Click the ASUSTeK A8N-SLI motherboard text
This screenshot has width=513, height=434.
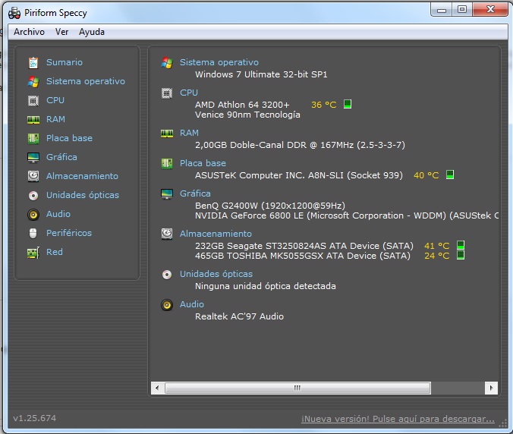pyautogui.click(x=299, y=175)
